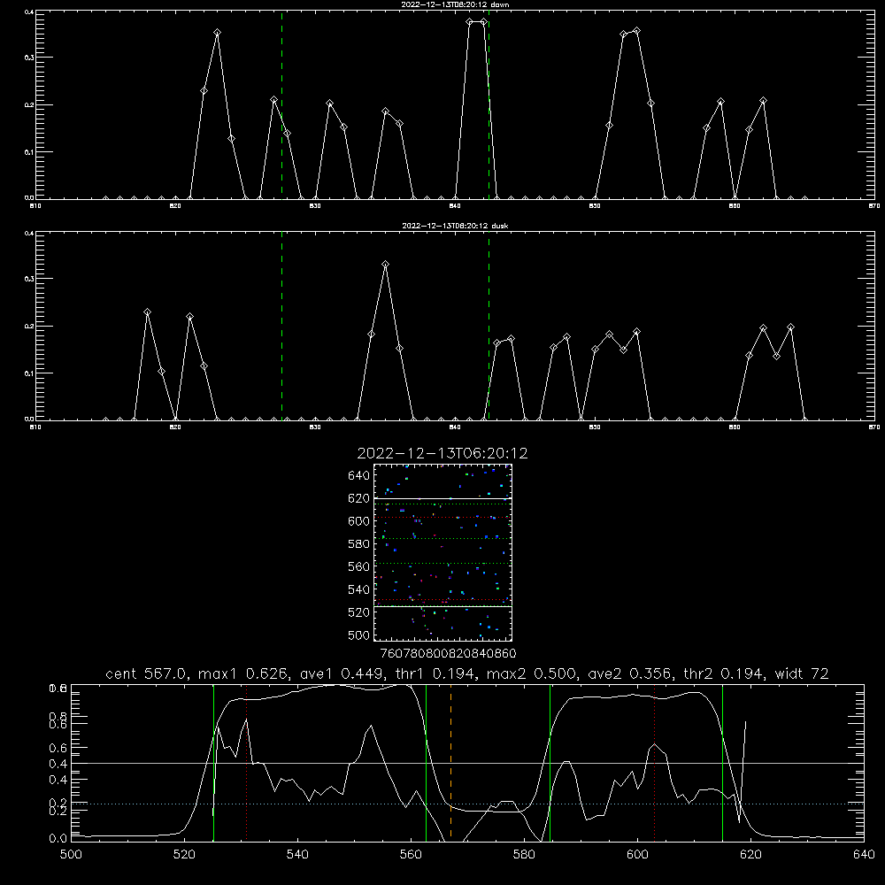Select the "580" x-axis label of bottom profile plot
This screenshot has height=885, width=885.
pos(524,855)
